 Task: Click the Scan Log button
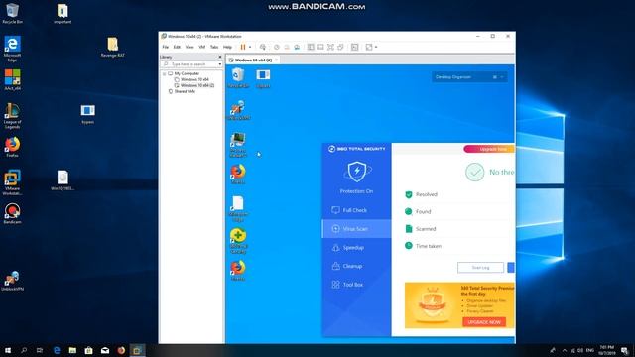(480, 268)
